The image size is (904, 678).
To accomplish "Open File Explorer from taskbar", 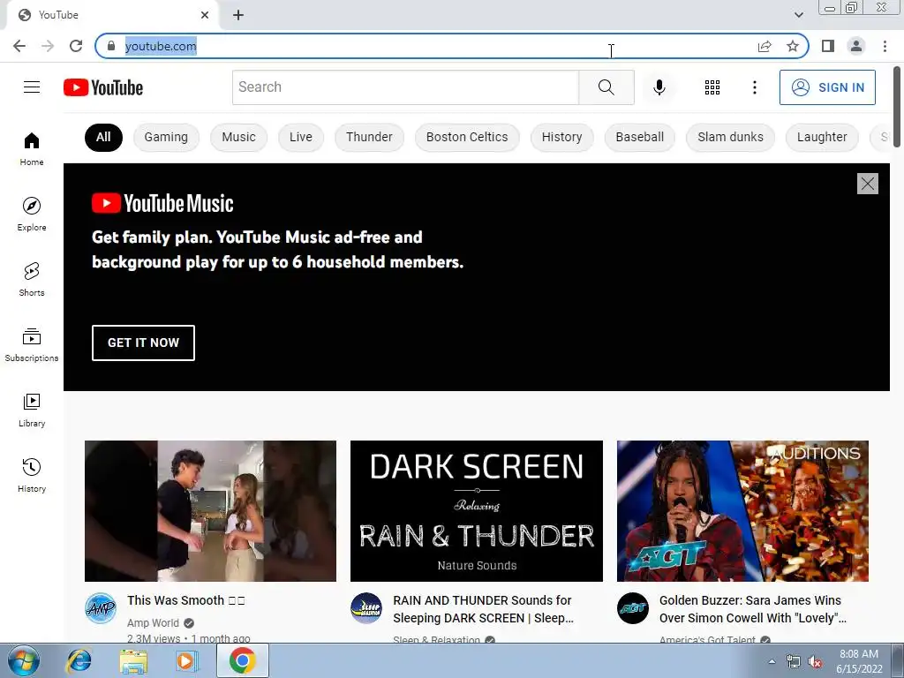I will pos(133,660).
